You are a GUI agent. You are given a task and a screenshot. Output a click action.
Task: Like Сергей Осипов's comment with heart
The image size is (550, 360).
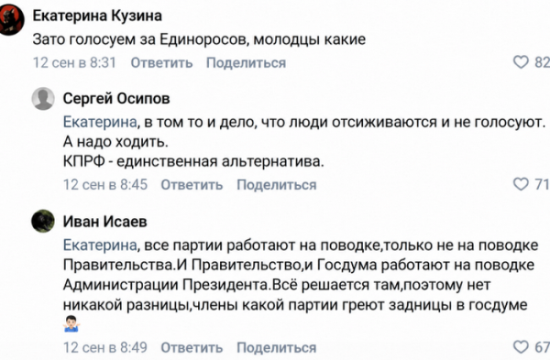pos(521,184)
